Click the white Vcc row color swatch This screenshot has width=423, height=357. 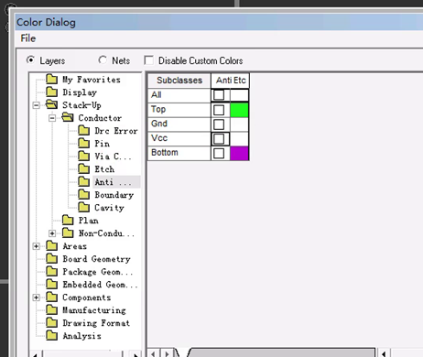[x=239, y=138]
